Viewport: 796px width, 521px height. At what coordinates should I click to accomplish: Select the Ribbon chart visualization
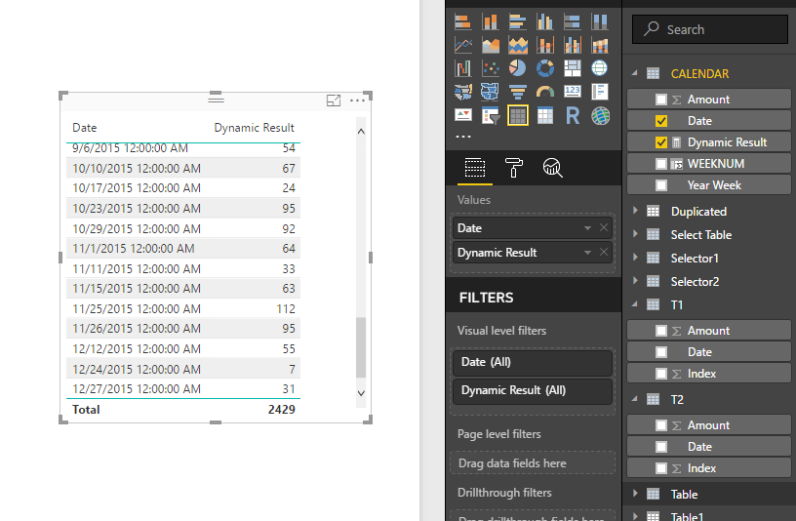tap(600, 45)
